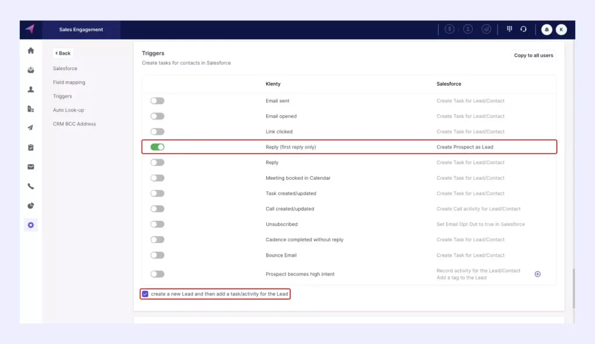This screenshot has height=344, width=595.
Task: Click the Bounce Email label
Action: (x=281, y=255)
